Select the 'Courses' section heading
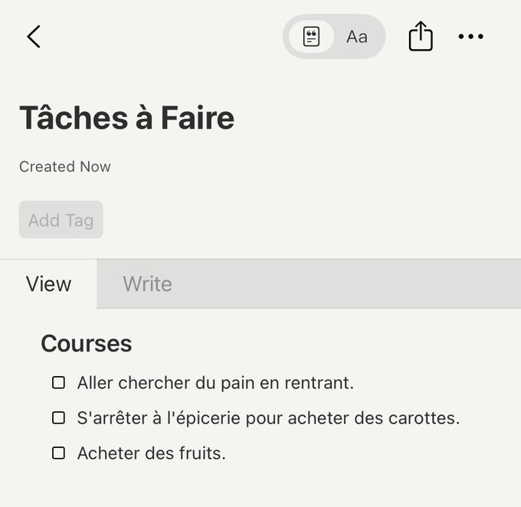Screen dimensions: 521x507 86,344
